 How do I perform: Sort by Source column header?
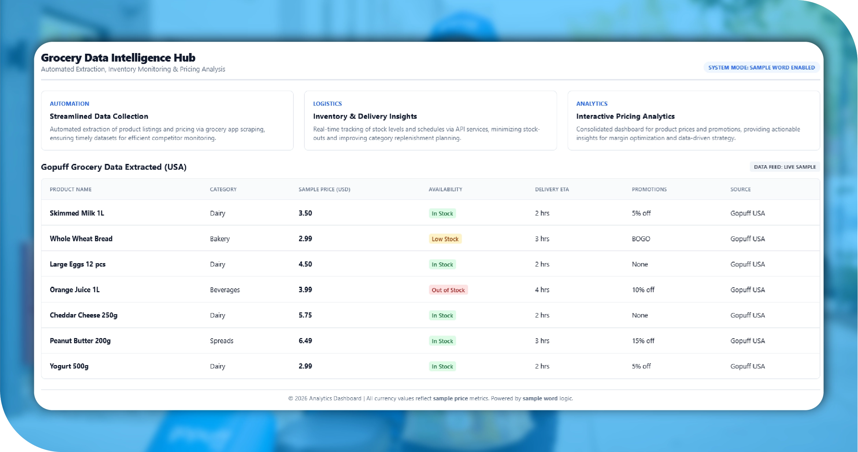(x=740, y=189)
